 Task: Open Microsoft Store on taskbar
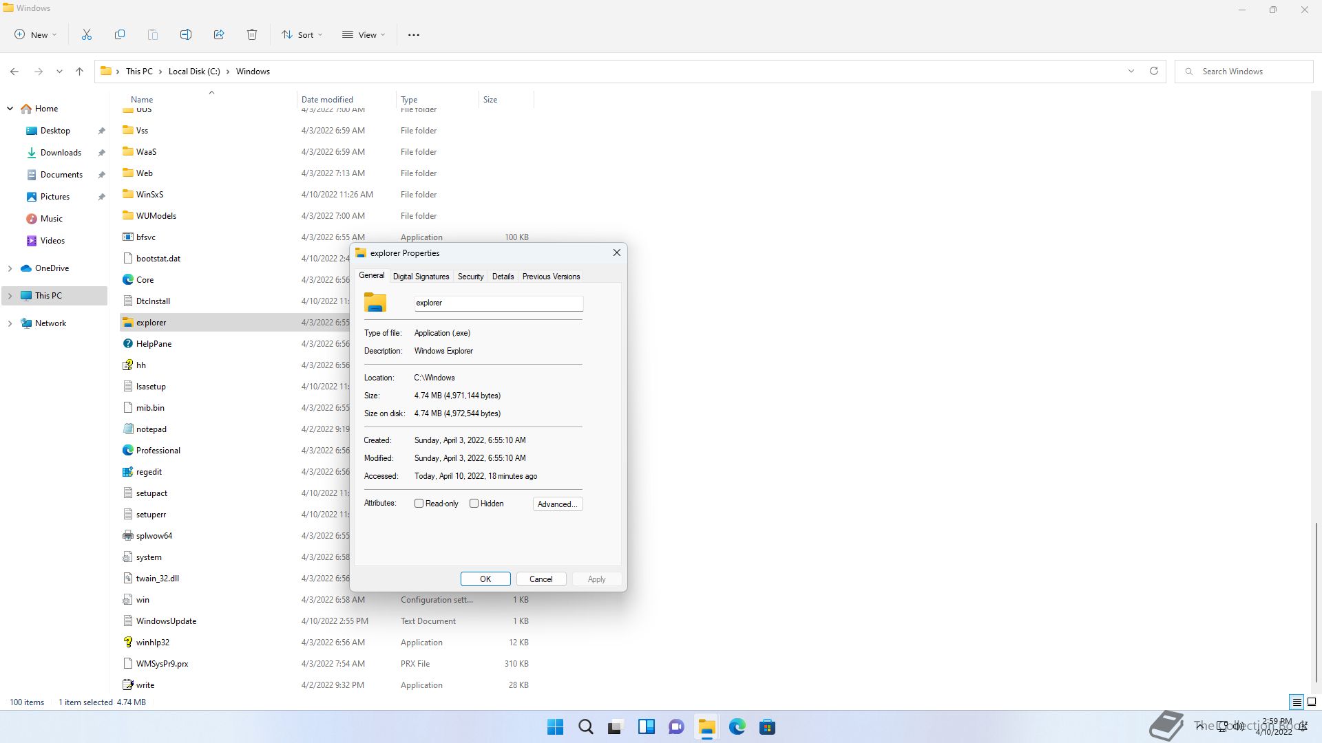pyautogui.click(x=768, y=727)
